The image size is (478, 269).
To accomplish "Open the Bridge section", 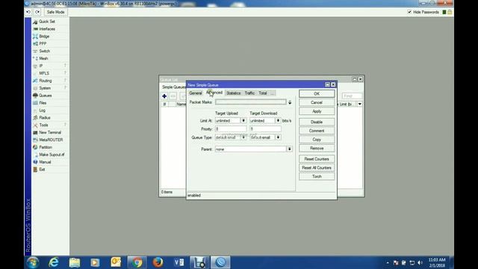I will click(44, 37).
